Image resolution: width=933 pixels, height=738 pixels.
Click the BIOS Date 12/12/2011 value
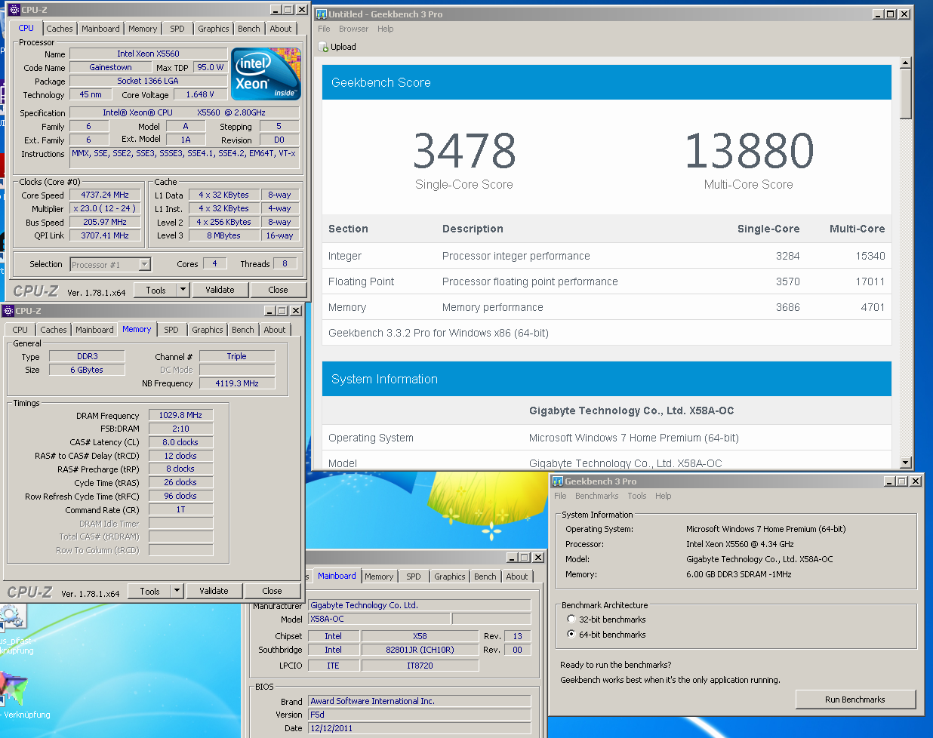point(420,728)
